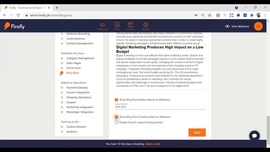Click the site lock icon in address bar
Image resolution: width=270 pixels, height=152 pixels.
(x=26, y=15)
